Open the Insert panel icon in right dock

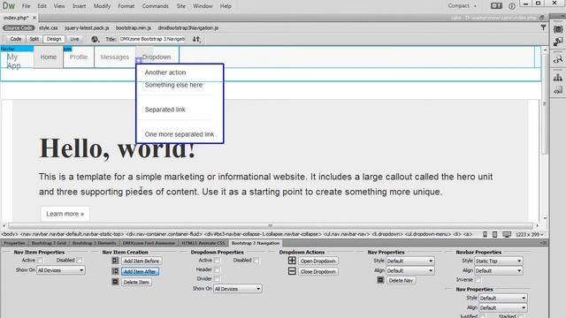[558, 42]
